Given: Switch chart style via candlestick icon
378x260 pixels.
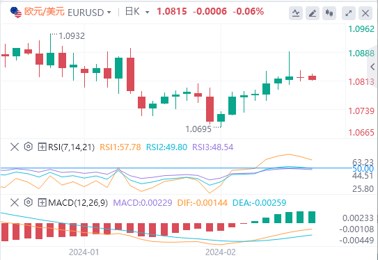Looking at the screenshot, I should pos(329,13).
